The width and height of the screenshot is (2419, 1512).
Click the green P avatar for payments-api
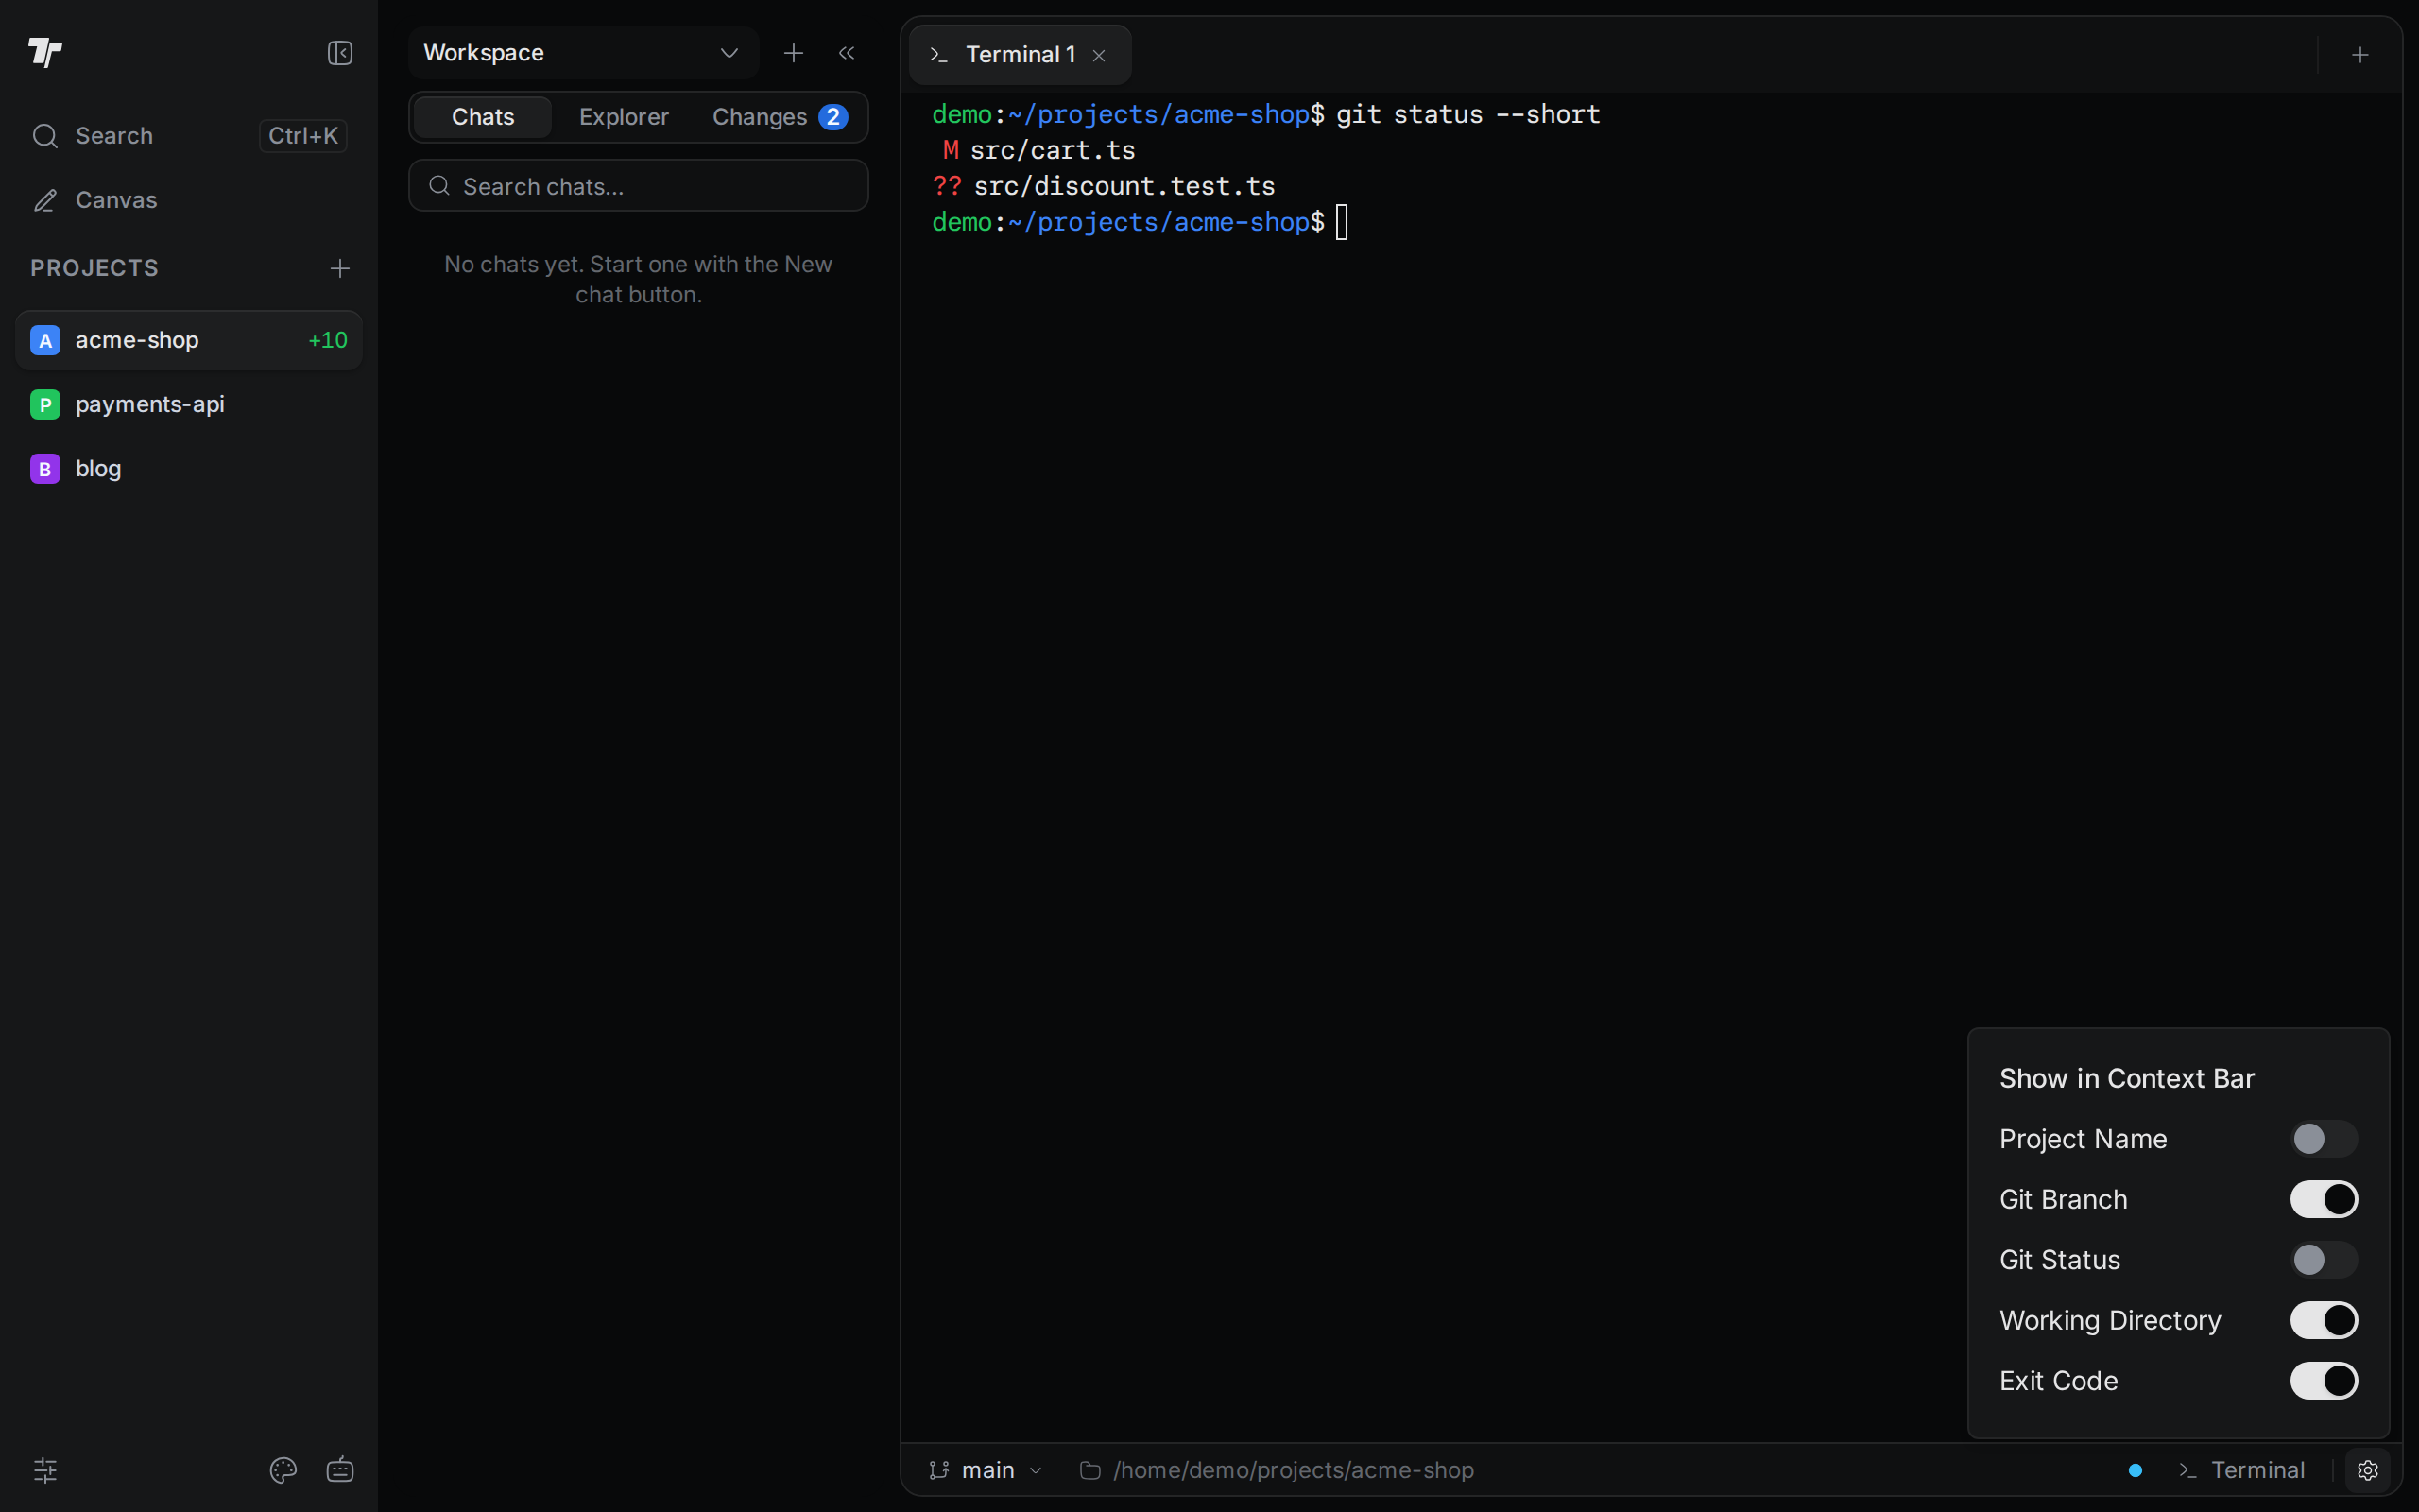click(45, 404)
